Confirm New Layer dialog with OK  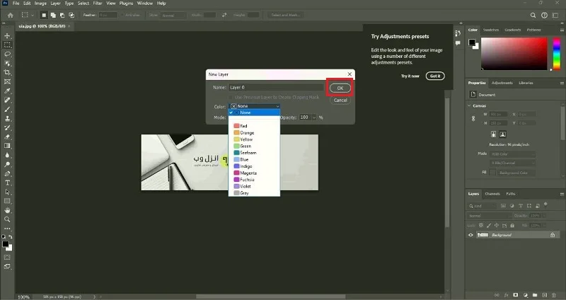tap(340, 88)
